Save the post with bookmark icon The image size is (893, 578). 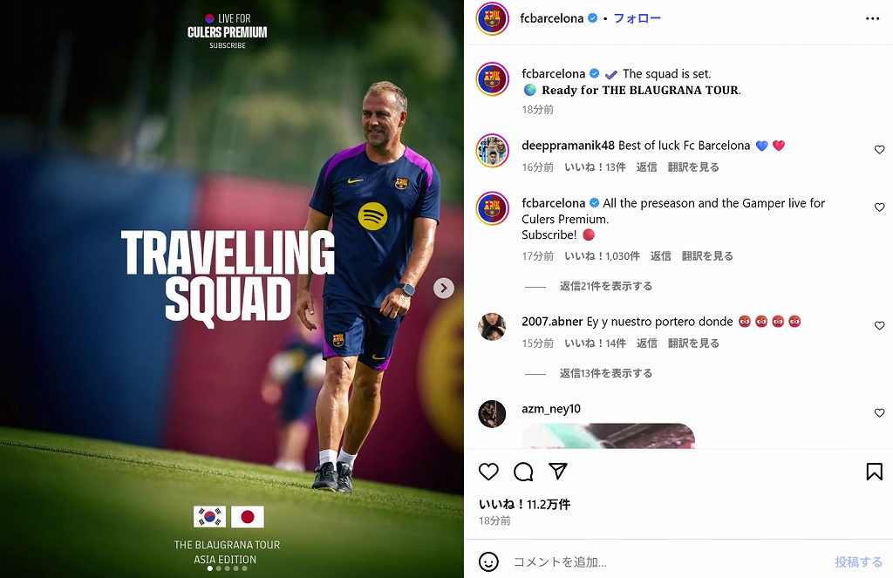(874, 472)
